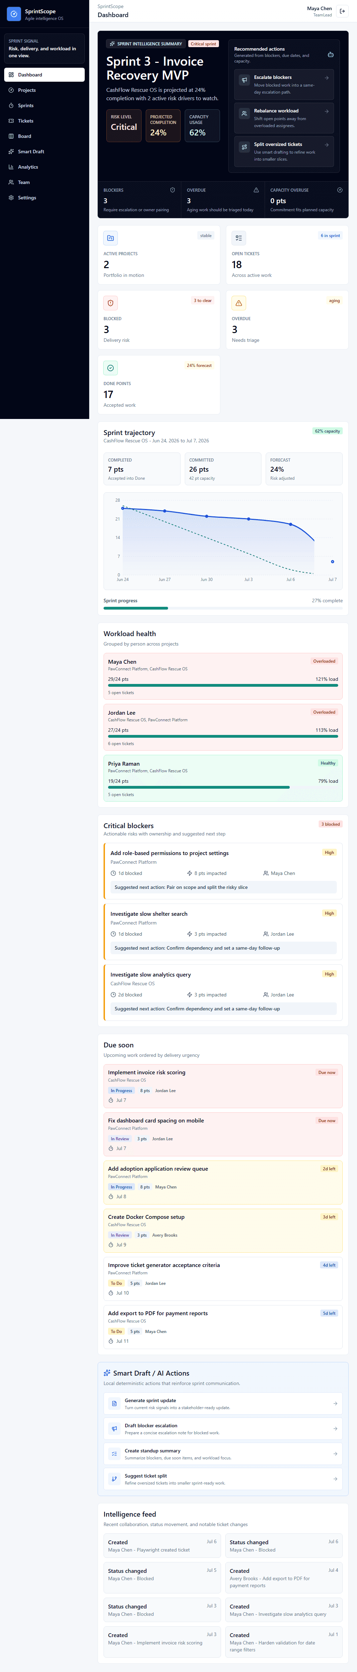357x1672 pixels.
Task: Click Maya Chen's workload load bar
Action: 223,685
